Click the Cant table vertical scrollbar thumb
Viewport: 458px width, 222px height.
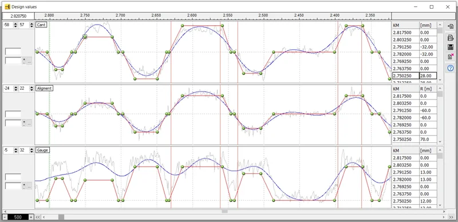point(440,30)
